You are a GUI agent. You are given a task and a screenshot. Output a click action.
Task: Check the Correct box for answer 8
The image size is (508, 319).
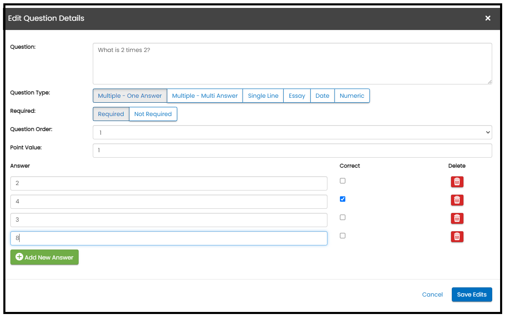pos(342,236)
